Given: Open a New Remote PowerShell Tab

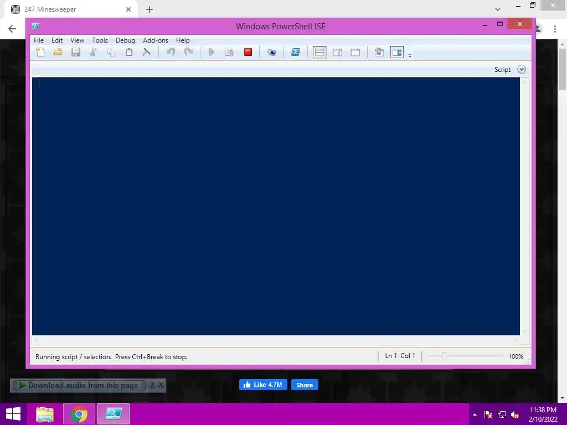Looking at the screenshot, I should [271, 52].
